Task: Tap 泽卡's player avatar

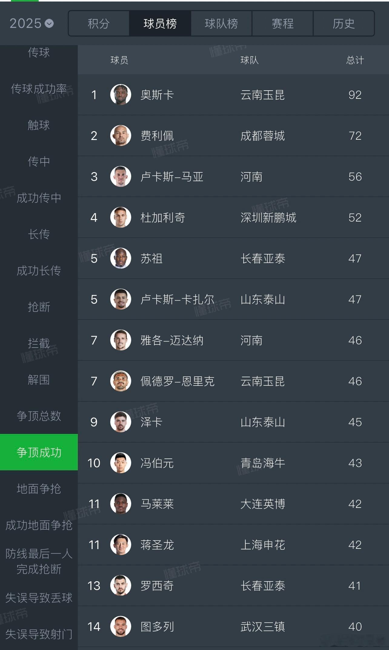Action: pyautogui.click(x=121, y=422)
